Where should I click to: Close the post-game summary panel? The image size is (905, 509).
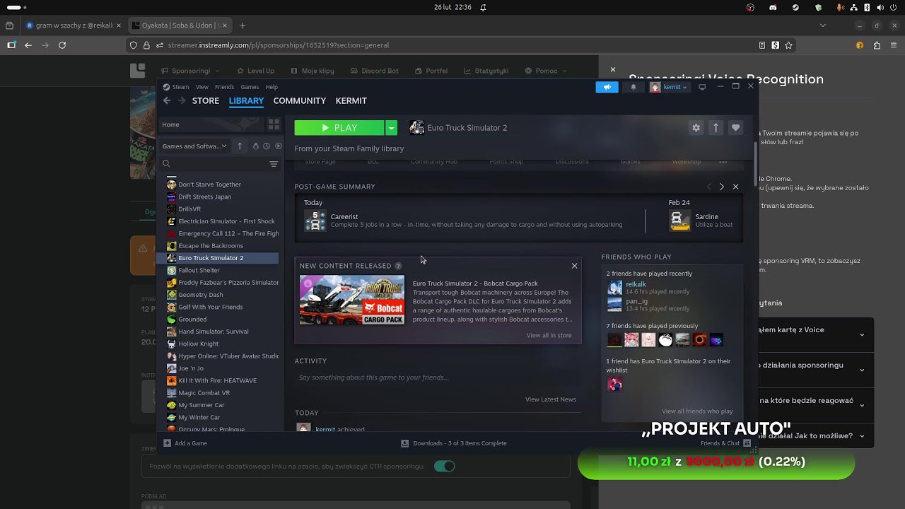point(735,187)
